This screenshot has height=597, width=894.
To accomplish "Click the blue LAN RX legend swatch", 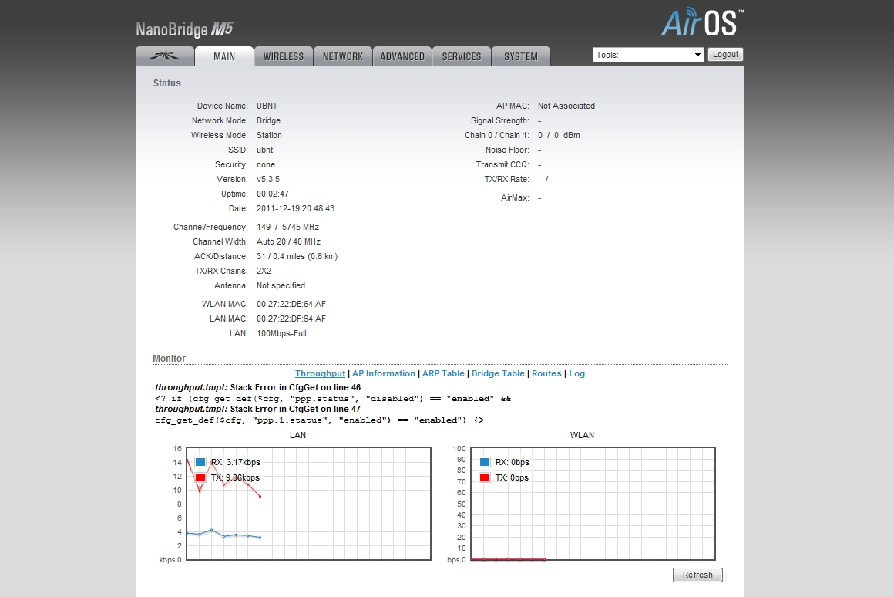I will tap(200, 462).
